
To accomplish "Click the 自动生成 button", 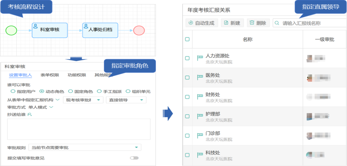I will point(202,23).
